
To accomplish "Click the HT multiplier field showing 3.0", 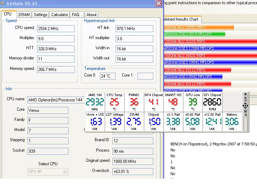I will 134,39.
